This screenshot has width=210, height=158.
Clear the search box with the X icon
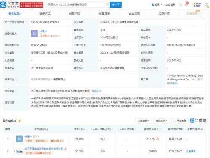(x=107, y=5)
